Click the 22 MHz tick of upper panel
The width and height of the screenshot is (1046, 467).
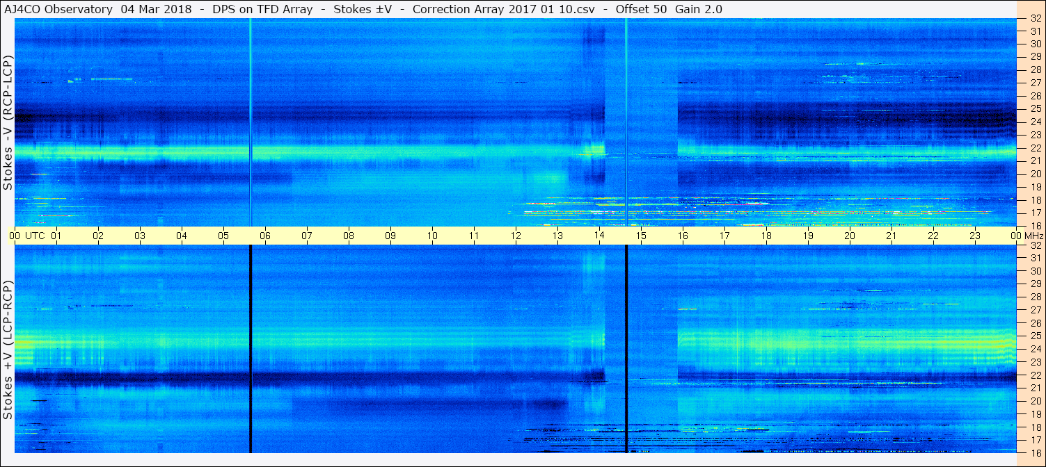click(x=1036, y=148)
